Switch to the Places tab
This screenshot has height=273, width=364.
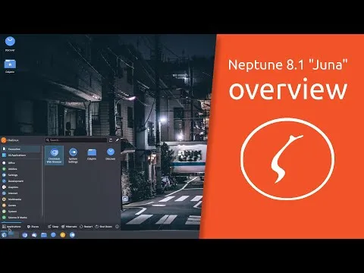click(x=33, y=227)
